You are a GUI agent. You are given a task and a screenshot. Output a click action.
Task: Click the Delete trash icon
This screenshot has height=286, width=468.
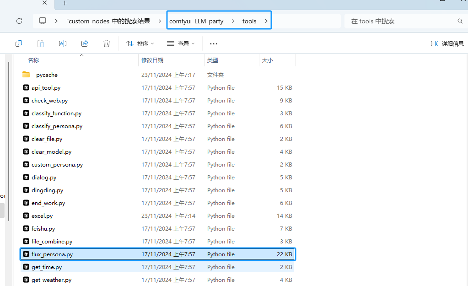tap(107, 43)
